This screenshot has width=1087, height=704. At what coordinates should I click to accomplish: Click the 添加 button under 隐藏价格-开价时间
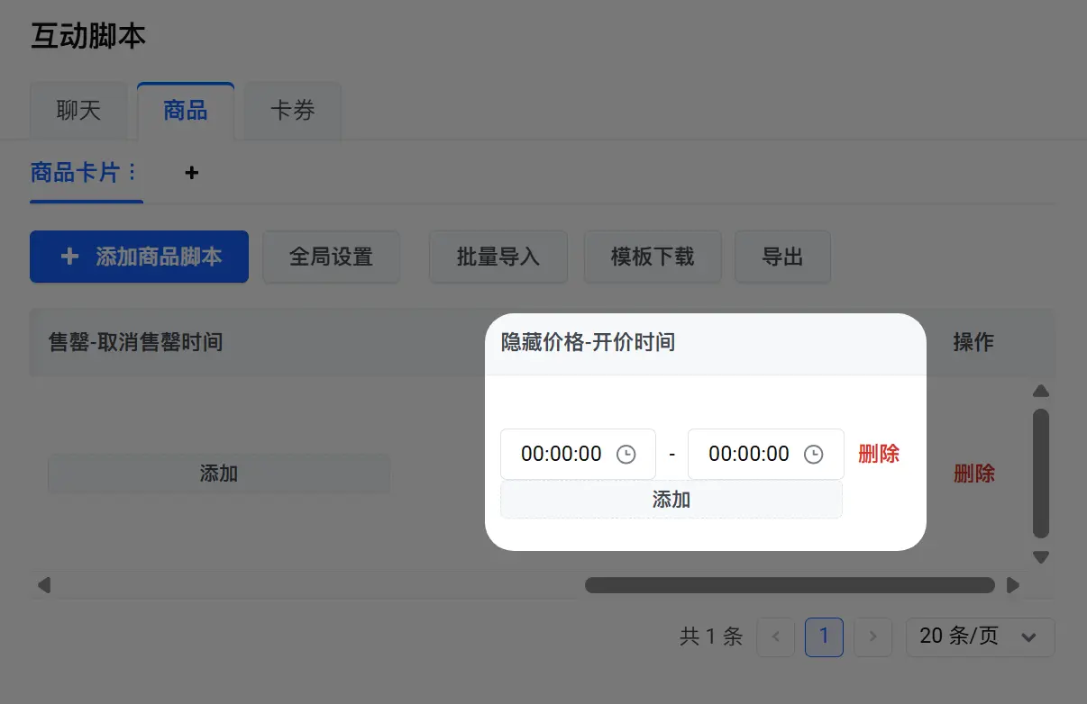pyautogui.click(x=671, y=500)
